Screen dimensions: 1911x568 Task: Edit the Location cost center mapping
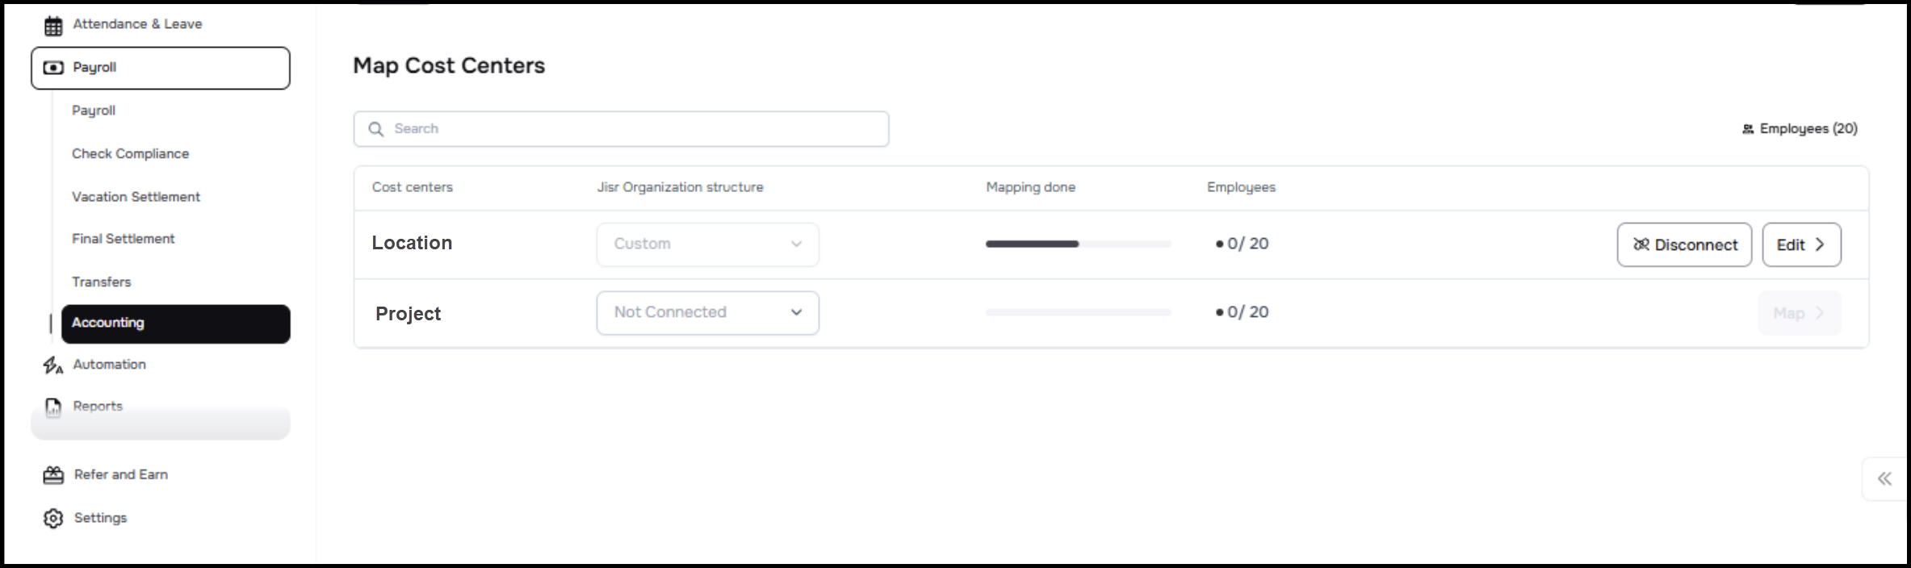pos(1800,244)
